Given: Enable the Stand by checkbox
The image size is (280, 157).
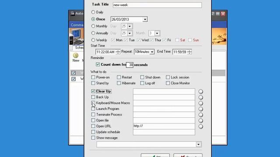Looking at the screenshot, I should coord(93,83).
